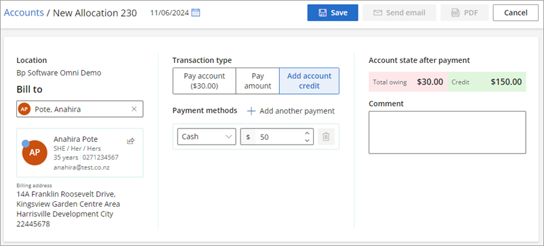Viewport: 544px width, 246px height.
Task: Click the Total owing $30.00 value
Action: coord(430,82)
